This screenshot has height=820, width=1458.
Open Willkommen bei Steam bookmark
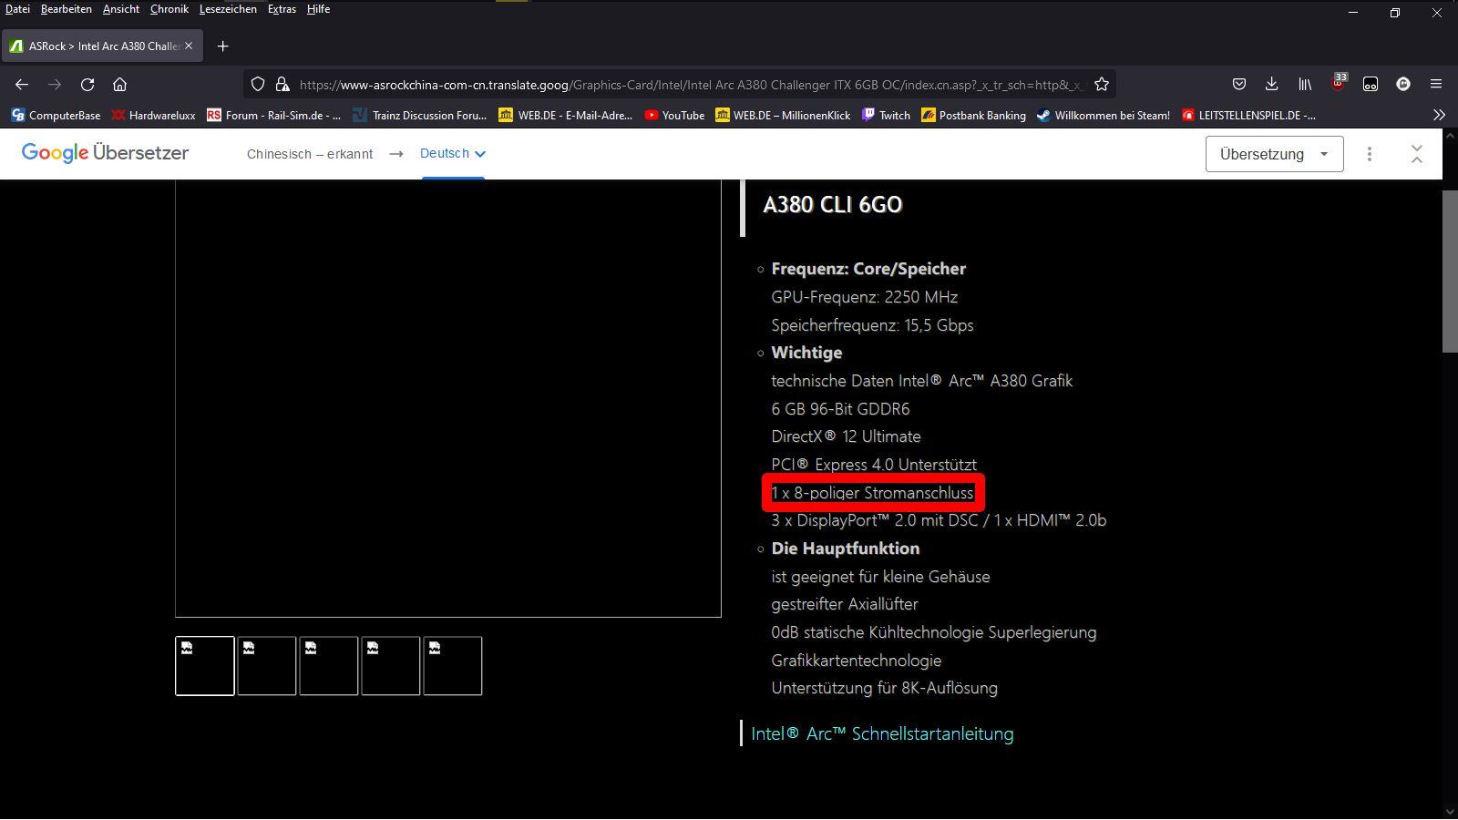(1104, 115)
